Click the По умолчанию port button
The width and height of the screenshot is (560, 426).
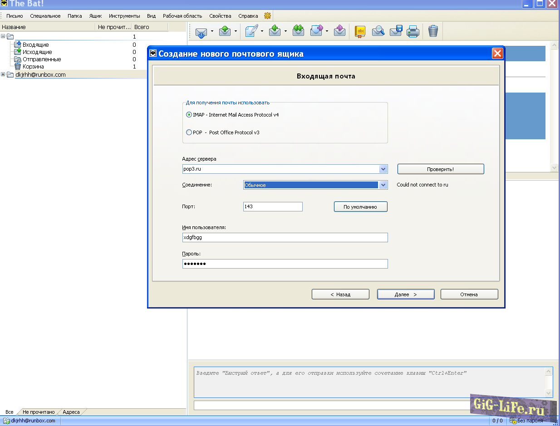[360, 207]
